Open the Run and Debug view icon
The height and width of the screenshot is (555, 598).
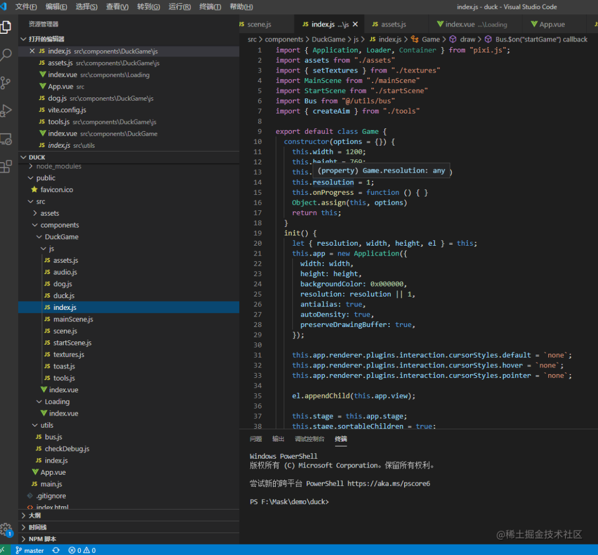(6, 111)
